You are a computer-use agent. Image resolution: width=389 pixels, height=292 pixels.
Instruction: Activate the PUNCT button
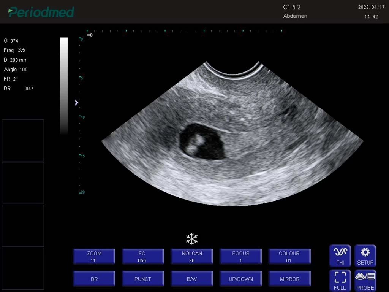[x=143, y=279]
